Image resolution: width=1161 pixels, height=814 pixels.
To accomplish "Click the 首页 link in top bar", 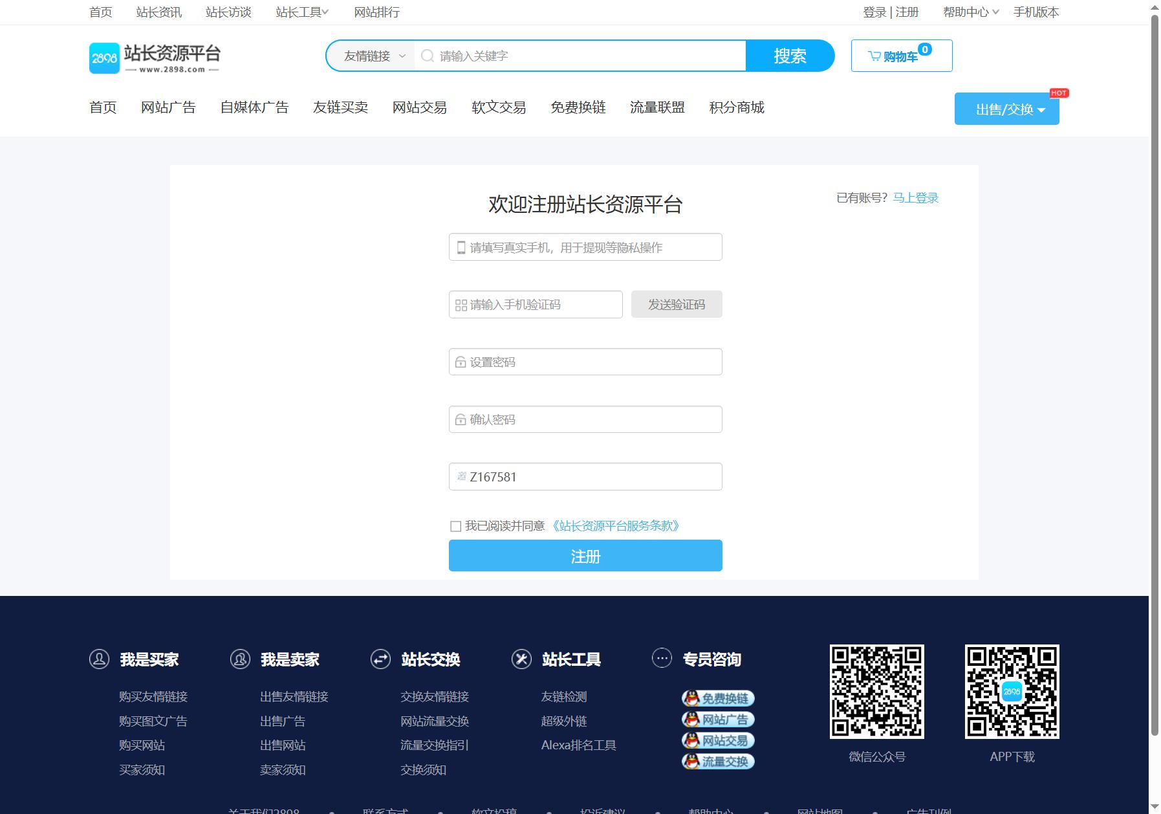I will pyautogui.click(x=101, y=12).
